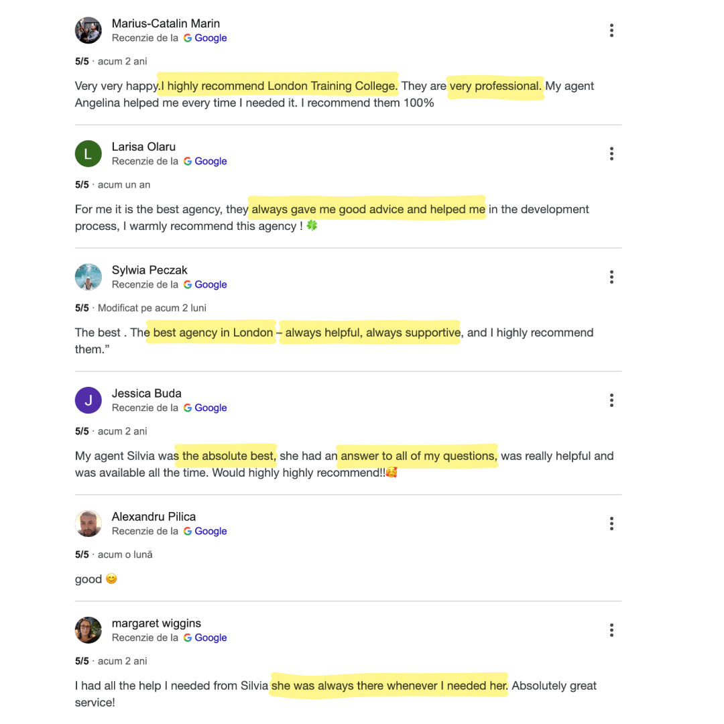
Task: Open the options menu for Marius-Catalin Marin's review
Action: pos(611,30)
